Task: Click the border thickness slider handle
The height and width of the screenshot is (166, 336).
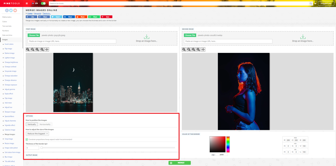Action: tap(41, 148)
